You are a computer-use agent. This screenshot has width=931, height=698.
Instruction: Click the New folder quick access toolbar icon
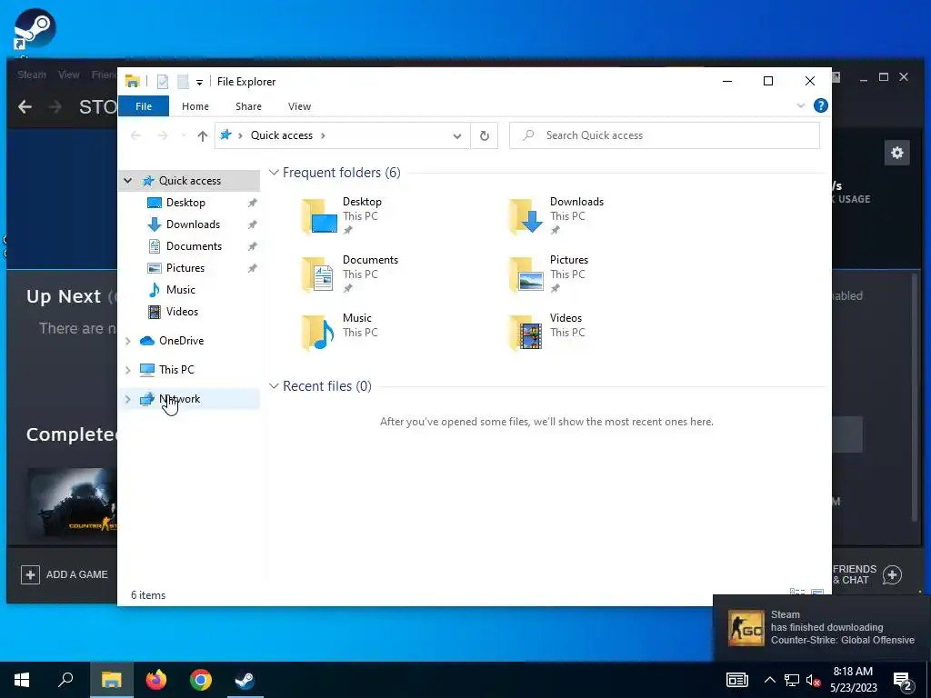pos(183,82)
